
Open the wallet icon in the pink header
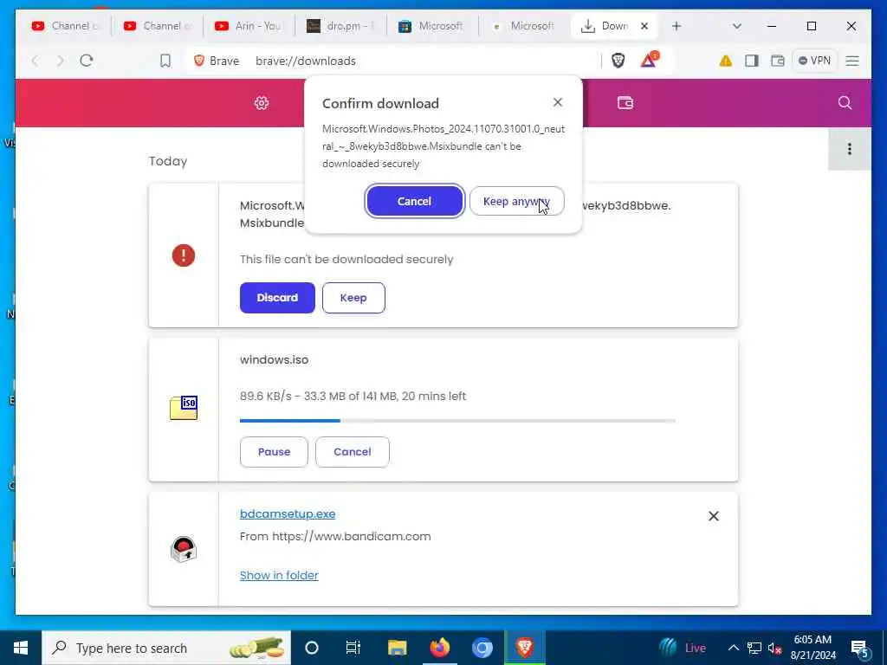pyautogui.click(x=625, y=103)
